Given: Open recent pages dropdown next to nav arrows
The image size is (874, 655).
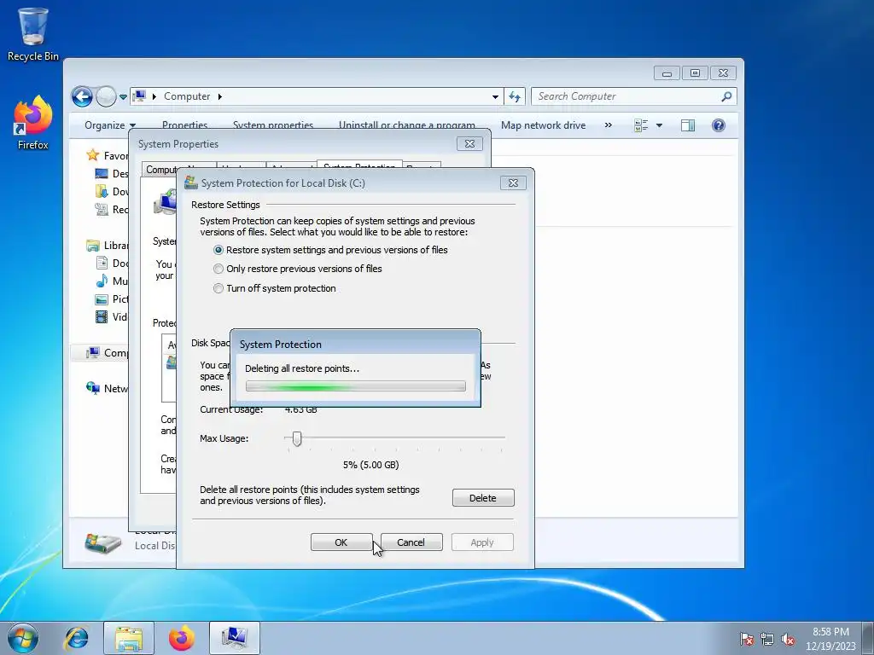Looking at the screenshot, I should 123,97.
